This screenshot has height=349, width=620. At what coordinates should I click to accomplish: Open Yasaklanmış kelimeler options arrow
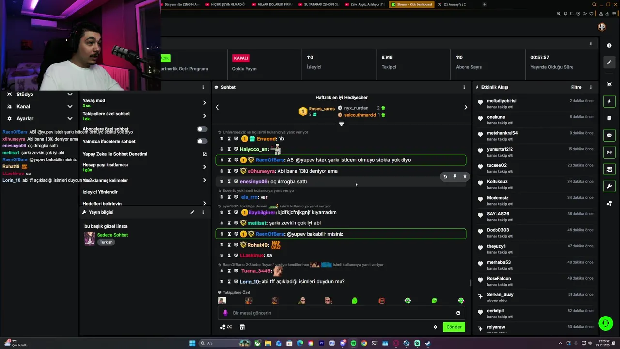(x=204, y=180)
